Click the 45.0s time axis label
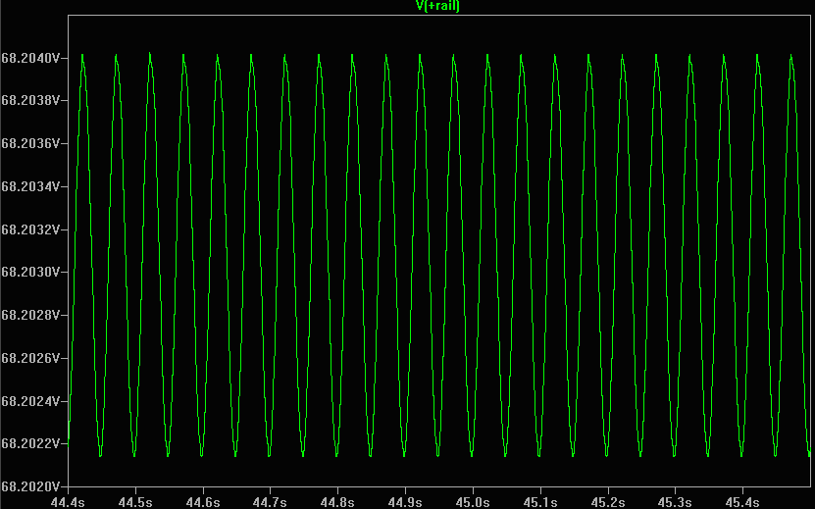The height and width of the screenshot is (509, 815). point(473,502)
